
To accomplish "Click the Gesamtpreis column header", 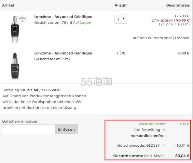I will [x=178, y=5].
